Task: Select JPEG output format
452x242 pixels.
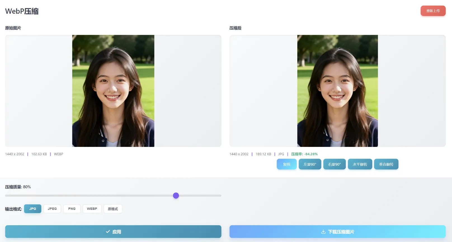Action: click(x=52, y=209)
